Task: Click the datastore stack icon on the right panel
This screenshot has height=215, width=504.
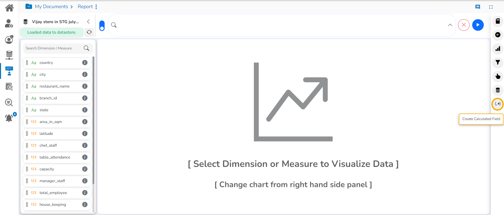Action: (x=497, y=90)
